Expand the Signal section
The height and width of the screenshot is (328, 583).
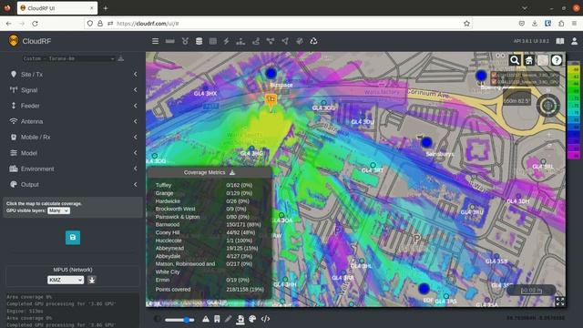coord(73,90)
